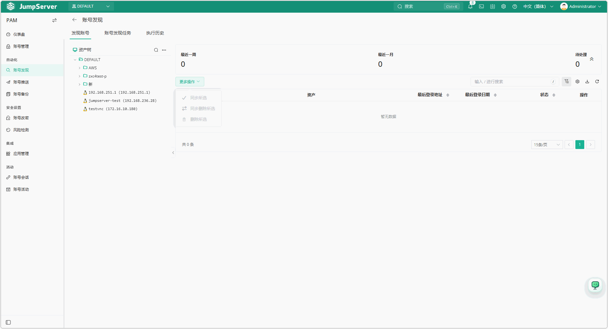The image size is (608, 329).
Task: Click the export download icon
Action: [587, 82]
